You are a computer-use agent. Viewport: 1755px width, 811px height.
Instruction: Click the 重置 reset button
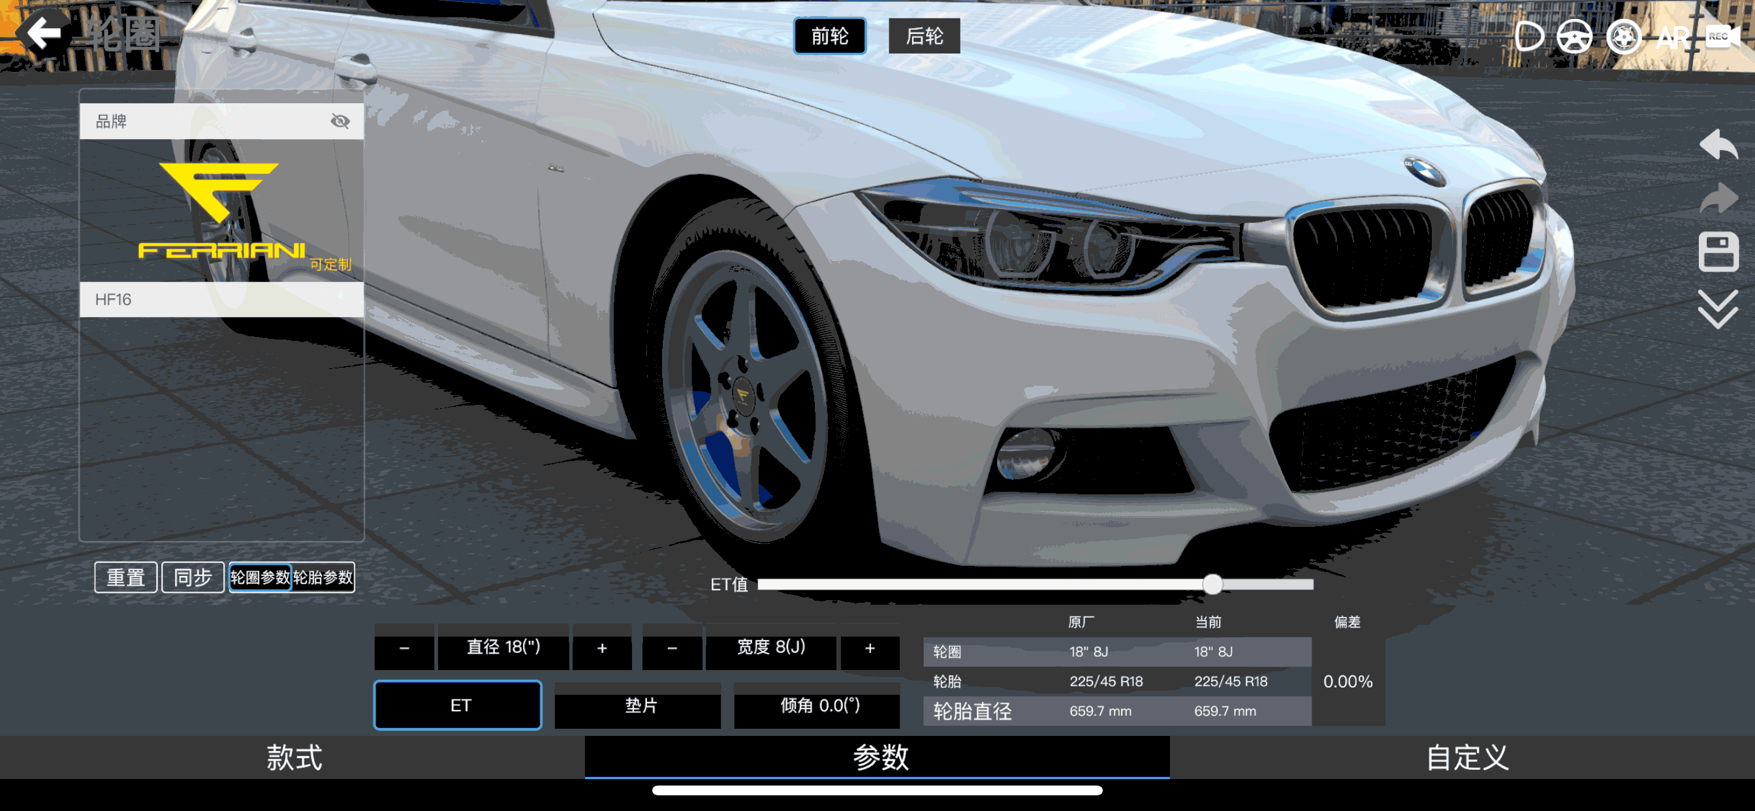[x=125, y=577]
